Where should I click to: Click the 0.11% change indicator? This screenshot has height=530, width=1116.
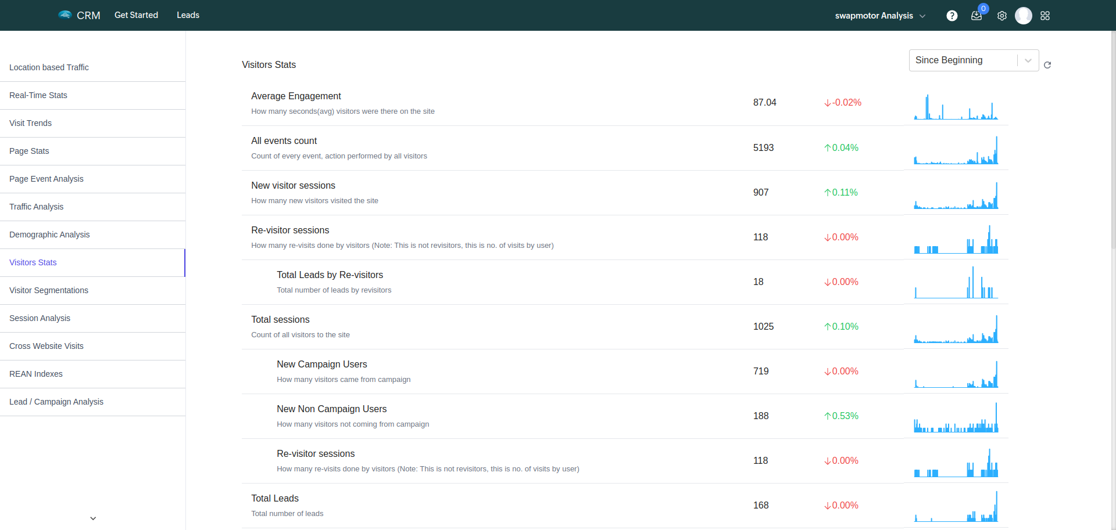click(x=840, y=192)
